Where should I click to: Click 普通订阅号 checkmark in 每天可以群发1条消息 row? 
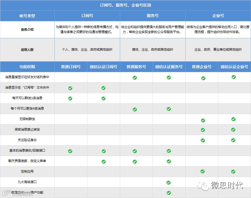70,98
